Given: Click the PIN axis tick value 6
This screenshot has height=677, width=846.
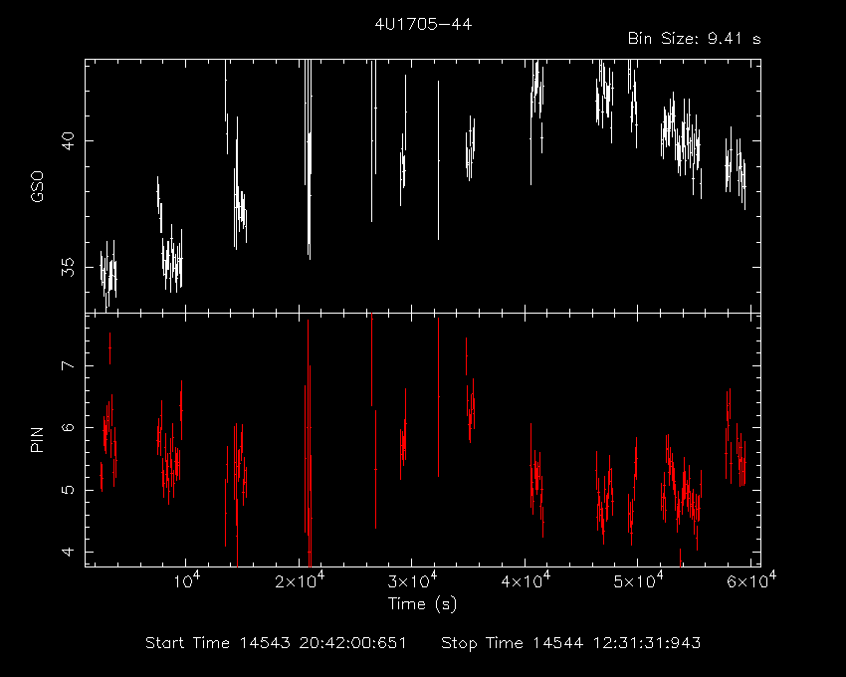Looking at the screenshot, I should pos(68,427).
